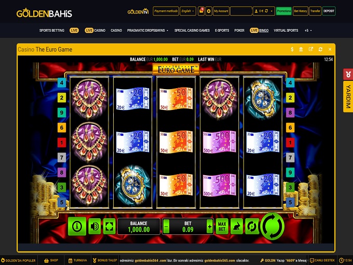Mute the game sound speaker icon

coord(94,226)
